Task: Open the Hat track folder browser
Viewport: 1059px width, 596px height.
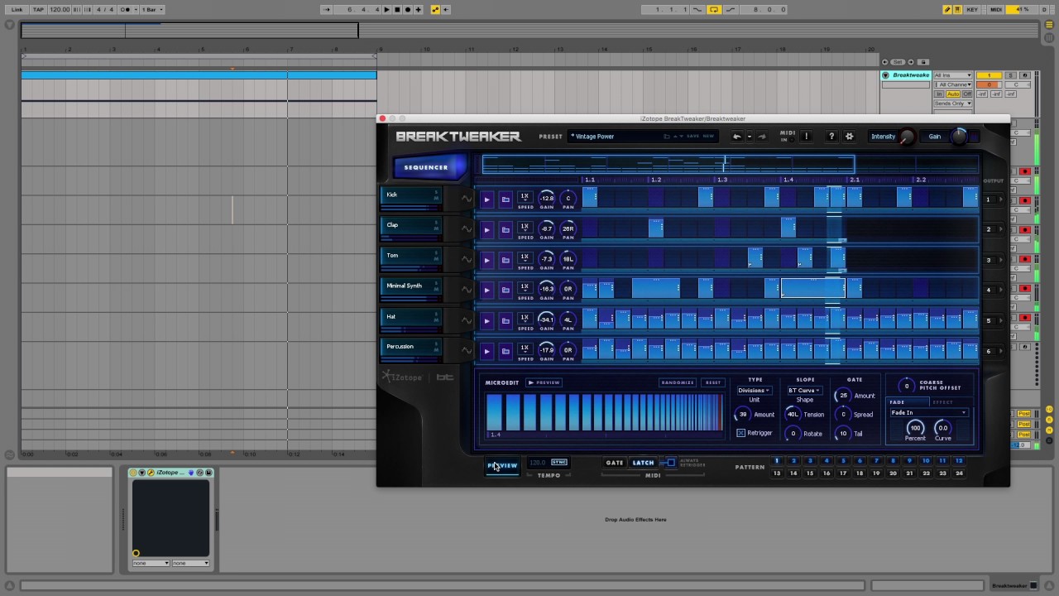Action: point(506,320)
